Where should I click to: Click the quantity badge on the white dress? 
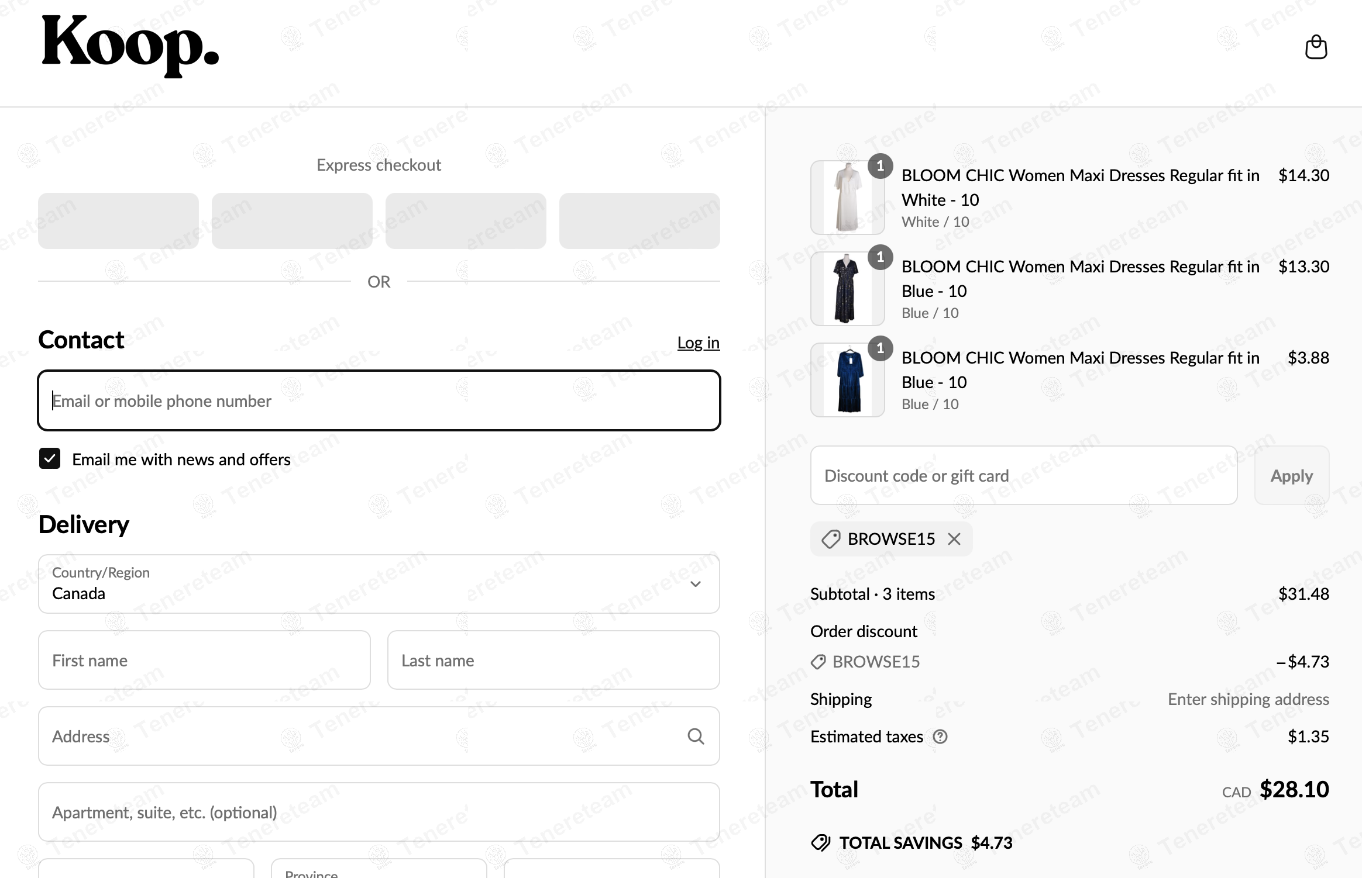pyautogui.click(x=880, y=166)
